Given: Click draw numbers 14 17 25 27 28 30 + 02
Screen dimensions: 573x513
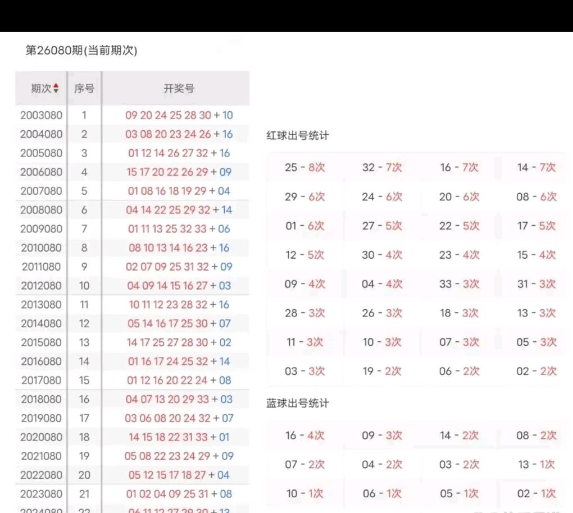Looking at the screenshot, I should pos(179,342).
